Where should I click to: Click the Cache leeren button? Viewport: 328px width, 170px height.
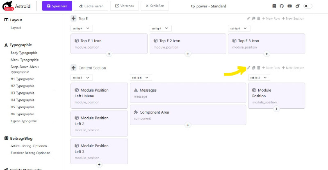(x=91, y=6)
